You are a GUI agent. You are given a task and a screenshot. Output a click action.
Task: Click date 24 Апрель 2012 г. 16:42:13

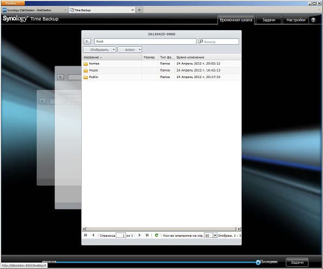(198, 70)
